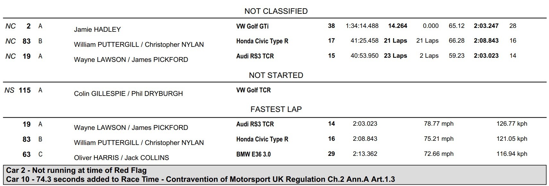Click the NS status label
The height and width of the screenshot is (186, 549).
9,90
